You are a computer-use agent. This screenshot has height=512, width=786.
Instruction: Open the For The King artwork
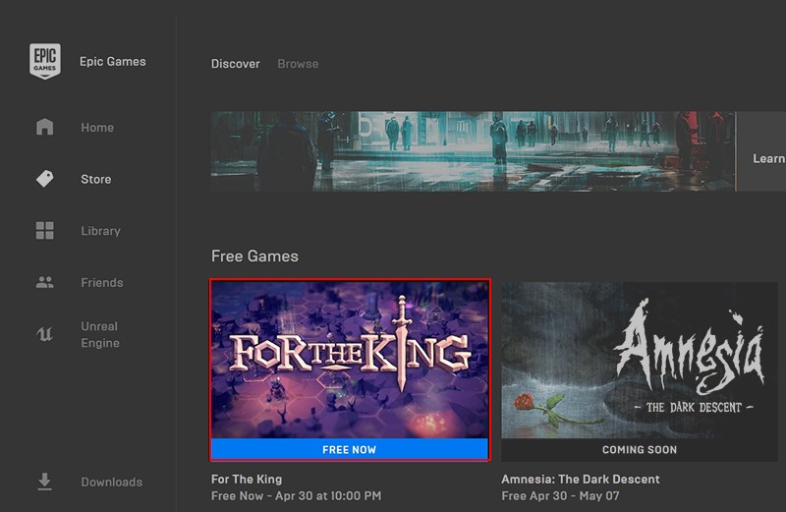(350, 360)
